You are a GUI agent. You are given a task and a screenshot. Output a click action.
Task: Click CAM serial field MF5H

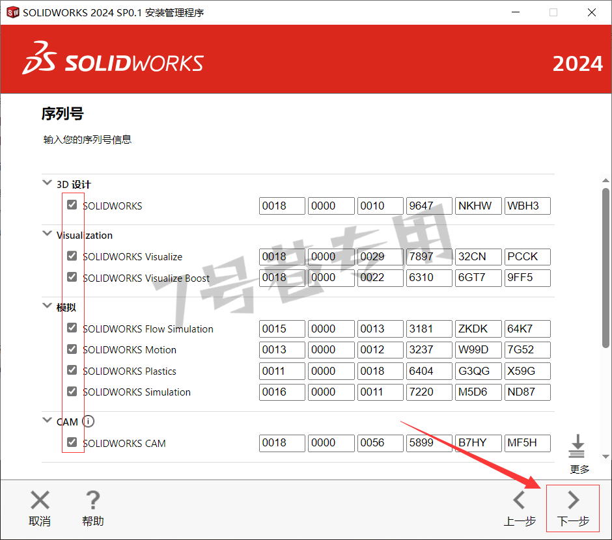pos(527,443)
